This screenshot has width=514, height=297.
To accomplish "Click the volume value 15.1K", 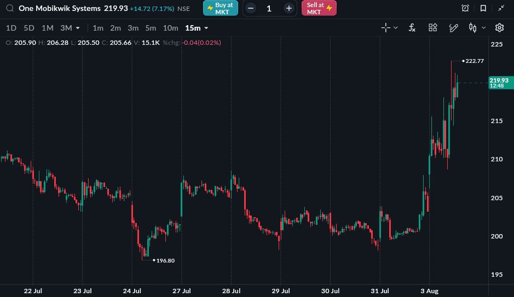I will pos(151,43).
